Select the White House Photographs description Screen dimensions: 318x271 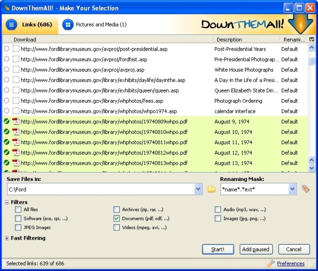[244, 70]
